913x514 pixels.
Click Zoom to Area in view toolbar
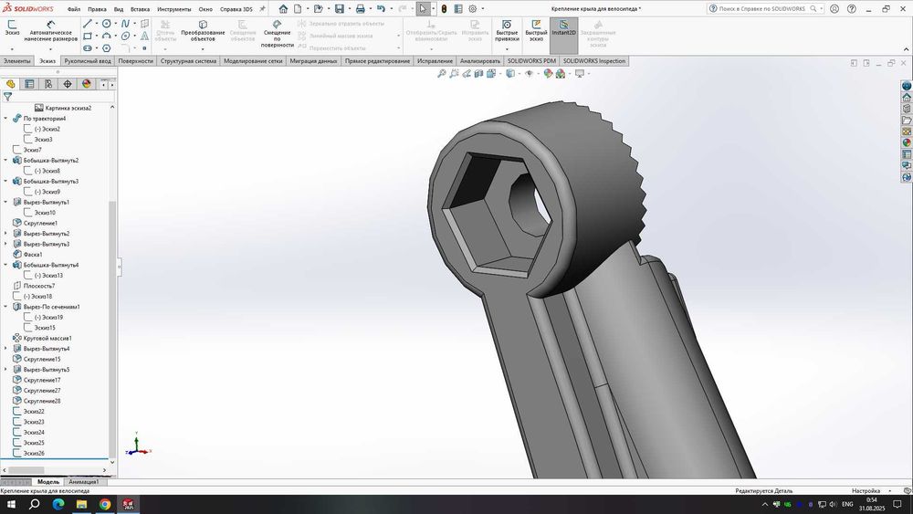pyautogui.click(x=454, y=73)
